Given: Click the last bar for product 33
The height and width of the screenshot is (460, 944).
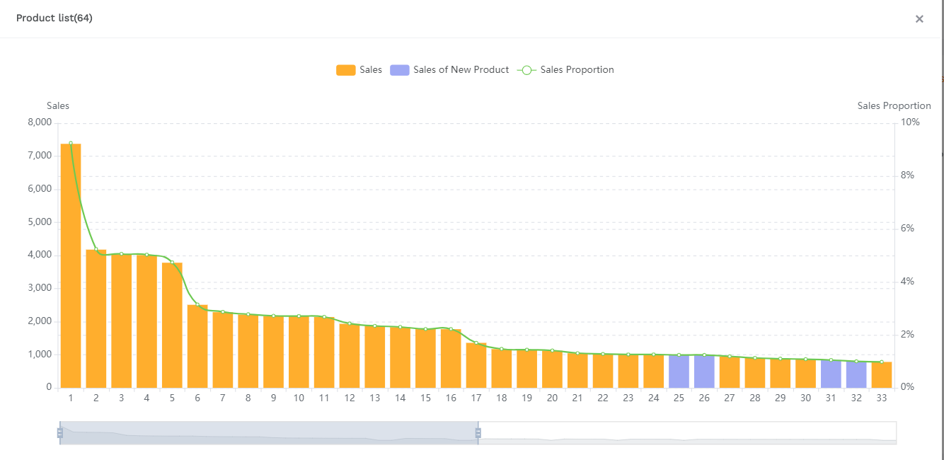Looking at the screenshot, I should [x=882, y=375].
